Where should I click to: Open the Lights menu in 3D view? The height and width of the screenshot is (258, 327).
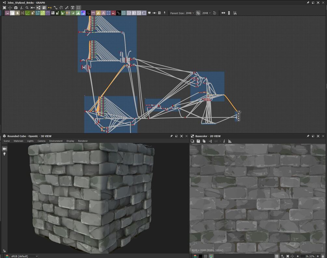coord(31,141)
